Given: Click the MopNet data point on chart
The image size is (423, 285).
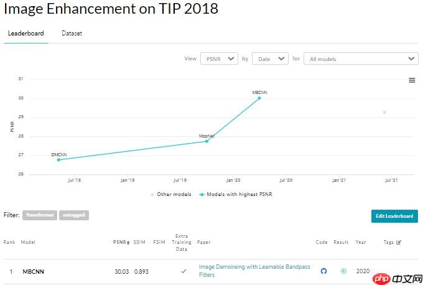Looking at the screenshot, I should click(x=207, y=141).
